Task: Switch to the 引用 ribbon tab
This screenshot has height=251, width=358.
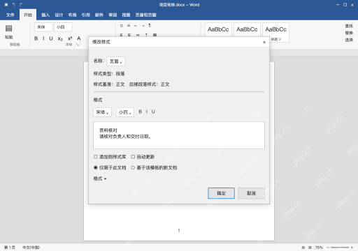Action: pos(86,15)
